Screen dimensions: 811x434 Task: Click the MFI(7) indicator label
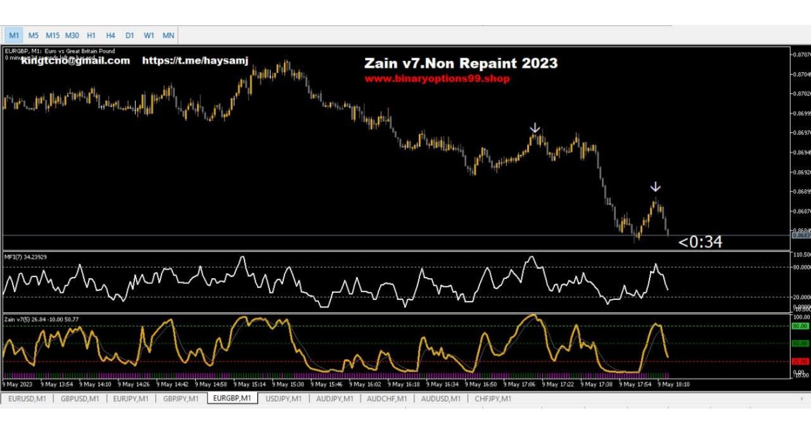25,256
